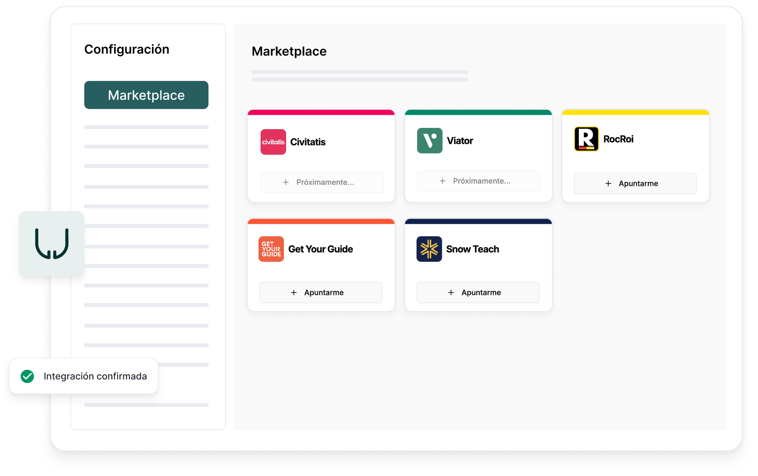This screenshot has height=476, width=758.
Task: Click Próximamente on the Civitatis card
Action: (x=322, y=182)
